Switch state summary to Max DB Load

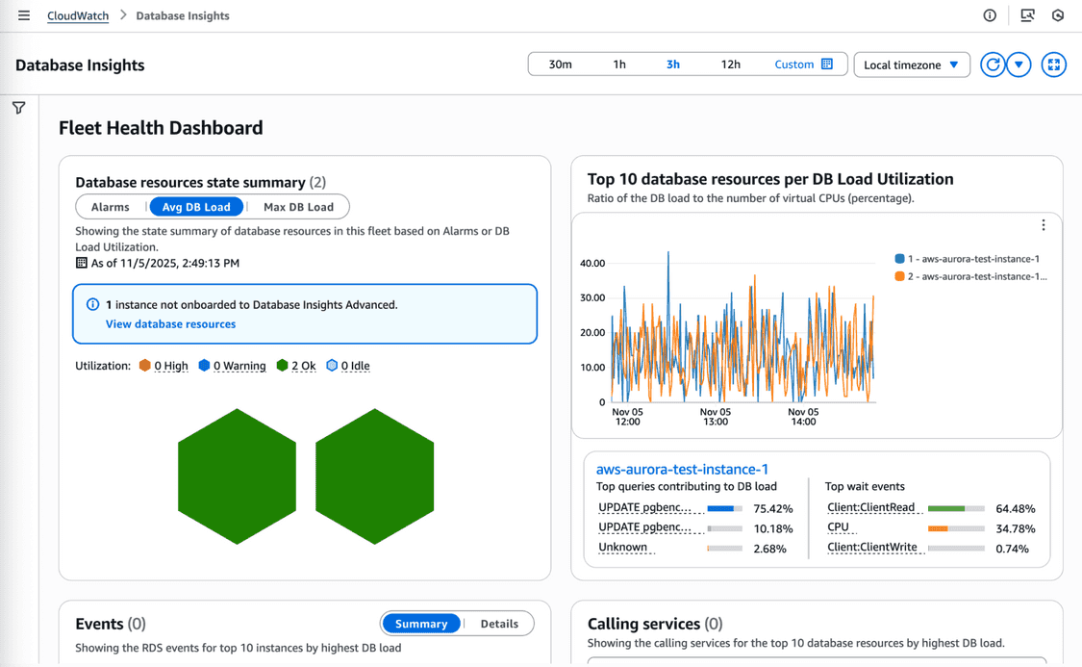(x=299, y=206)
